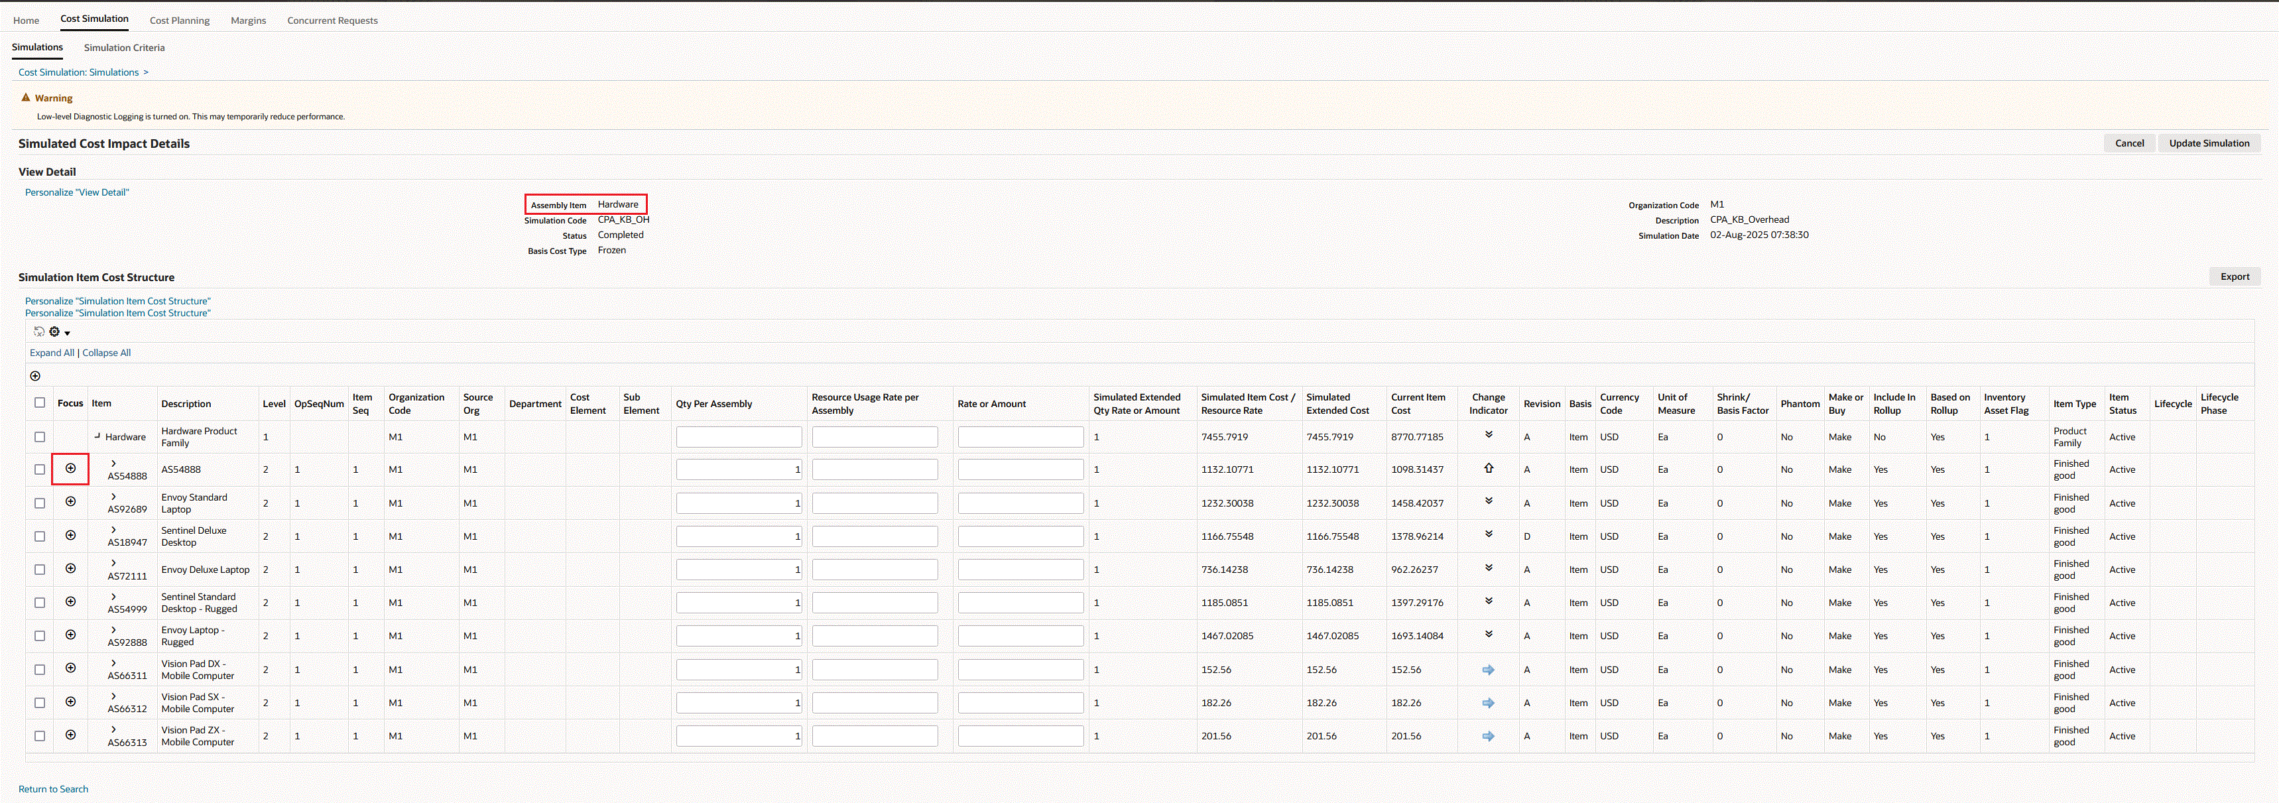2279x803 pixels.
Task: Click the Return to Search link
Action: pos(53,789)
